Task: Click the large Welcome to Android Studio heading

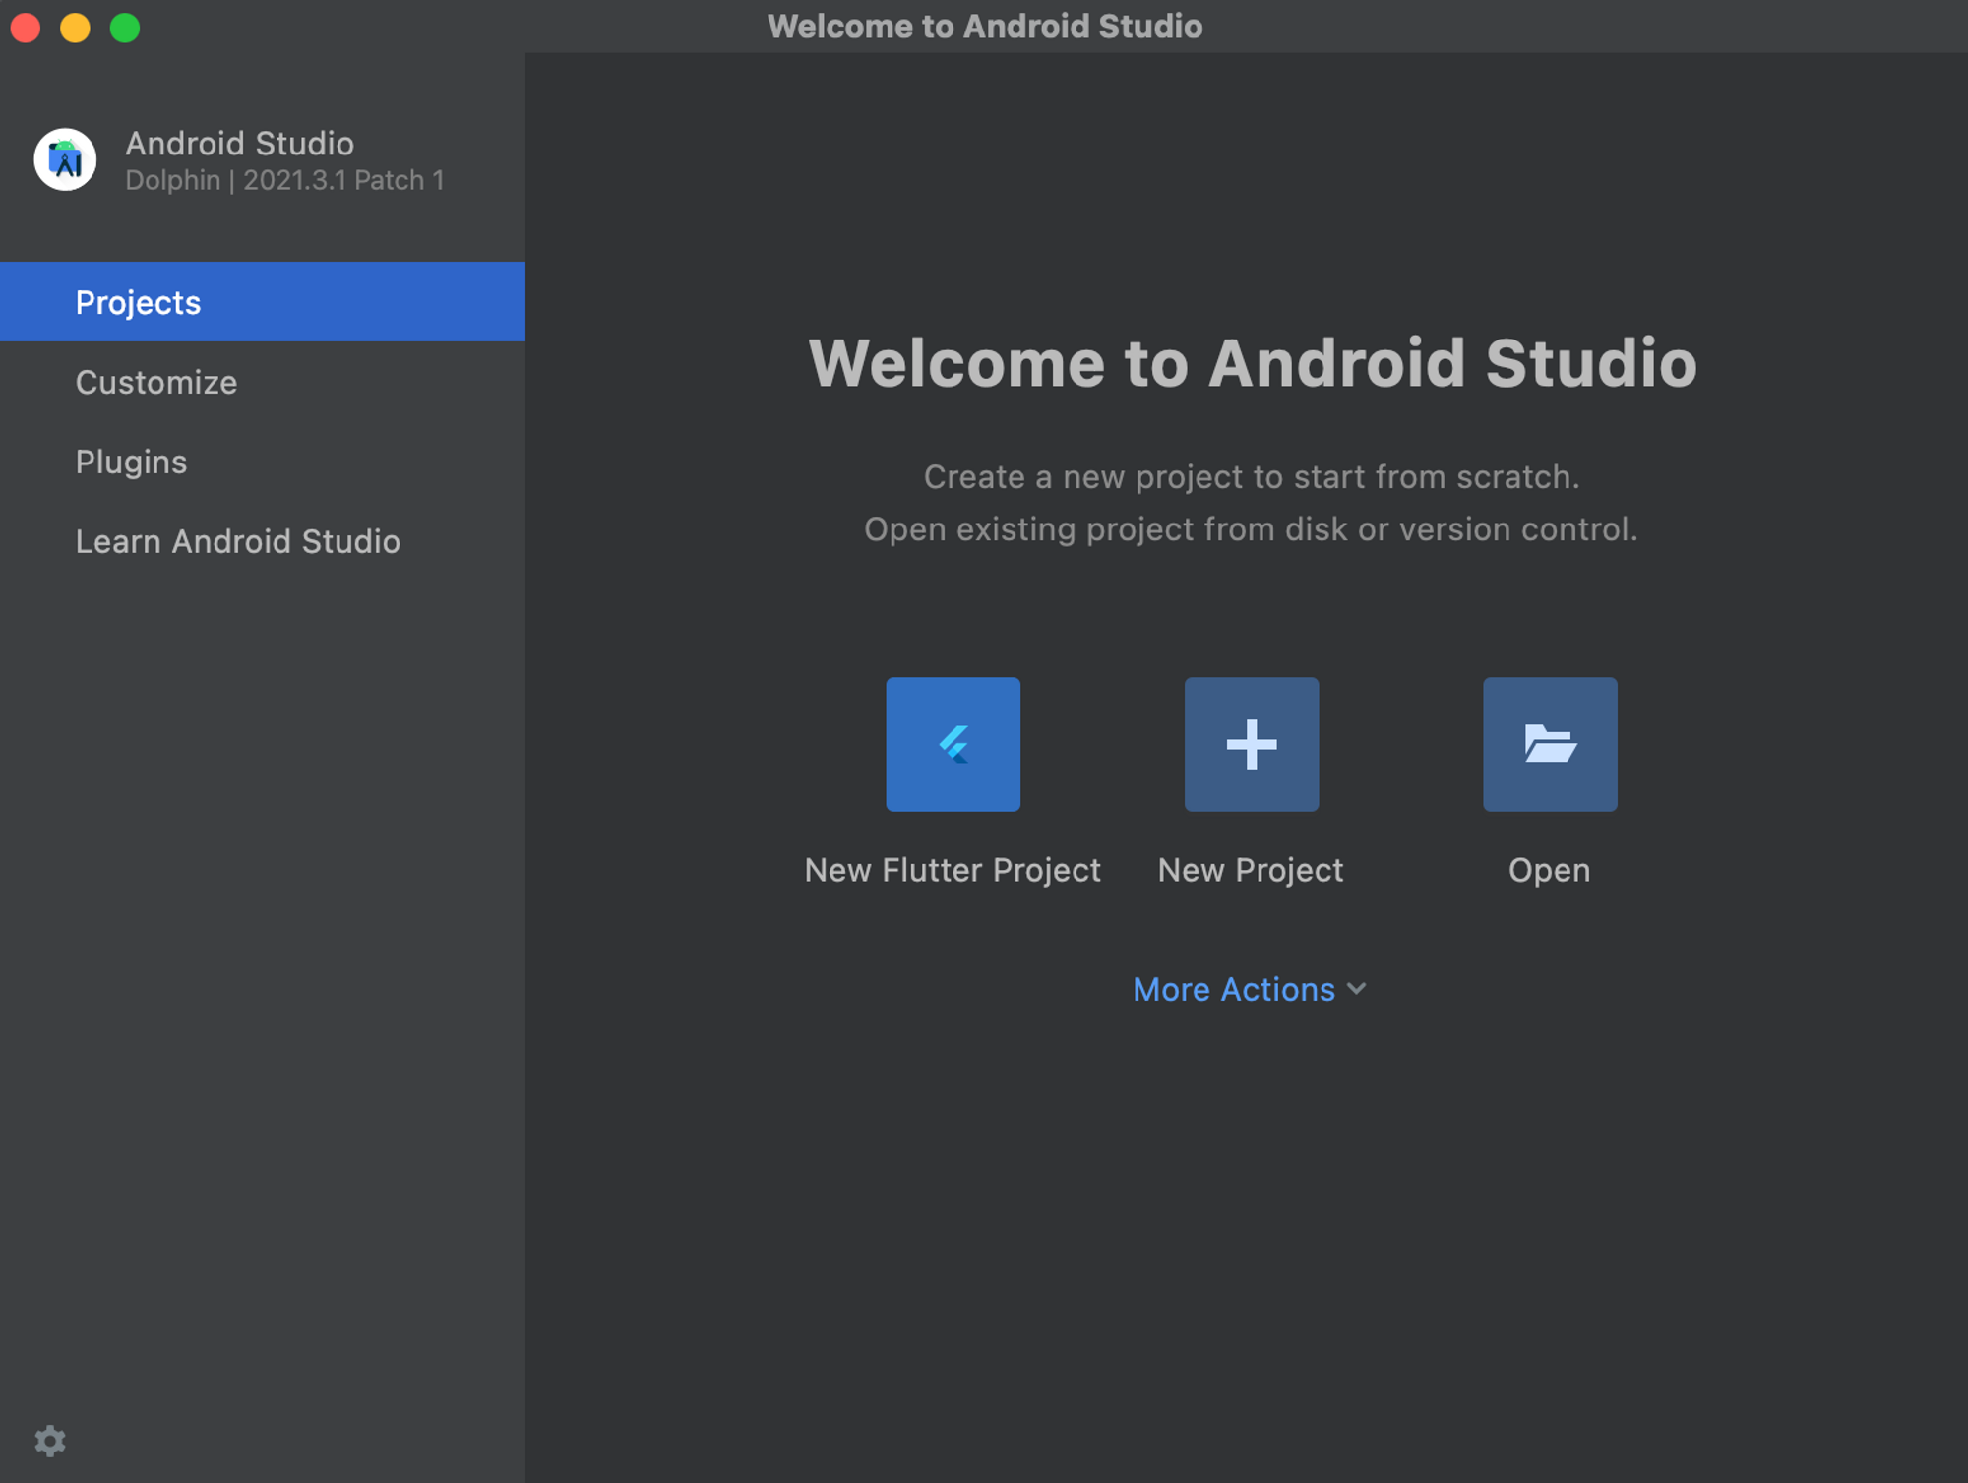Action: pyautogui.click(x=1252, y=363)
